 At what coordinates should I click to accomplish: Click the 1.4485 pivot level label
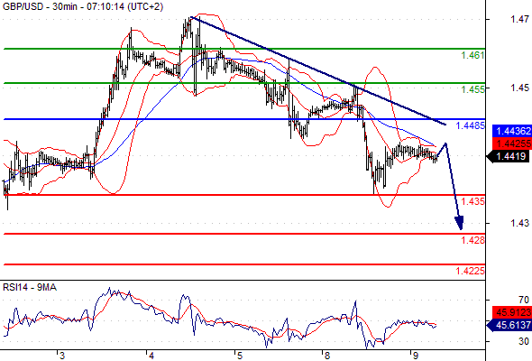470,125
